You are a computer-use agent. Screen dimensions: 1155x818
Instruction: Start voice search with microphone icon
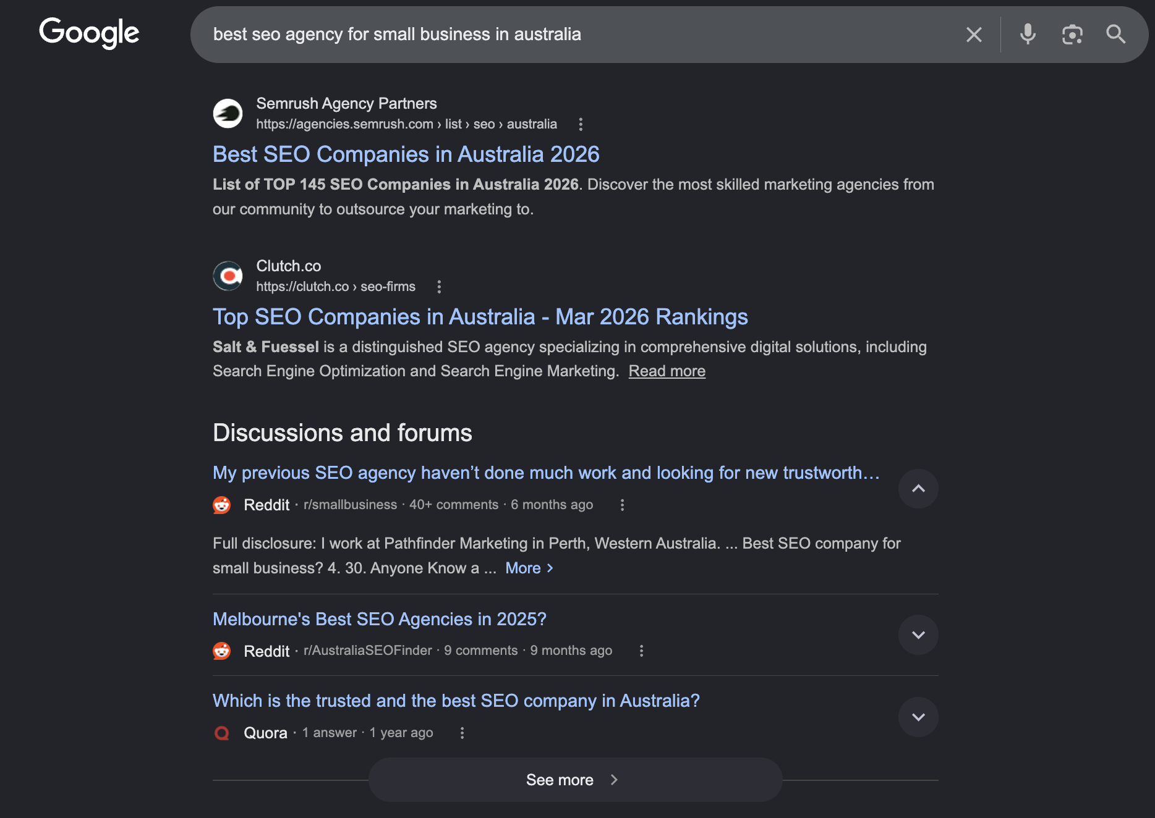click(1028, 35)
